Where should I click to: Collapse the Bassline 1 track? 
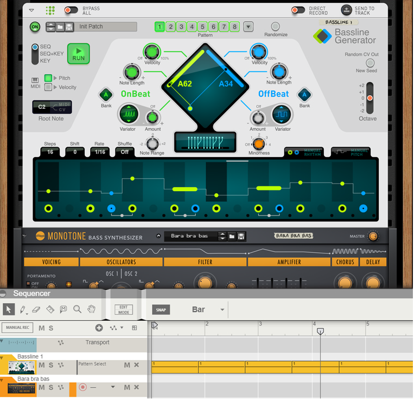pyautogui.click(x=3, y=356)
